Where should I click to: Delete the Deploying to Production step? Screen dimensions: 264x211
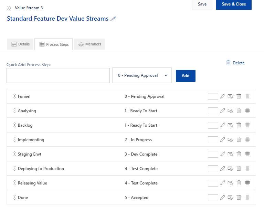coord(239,168)
